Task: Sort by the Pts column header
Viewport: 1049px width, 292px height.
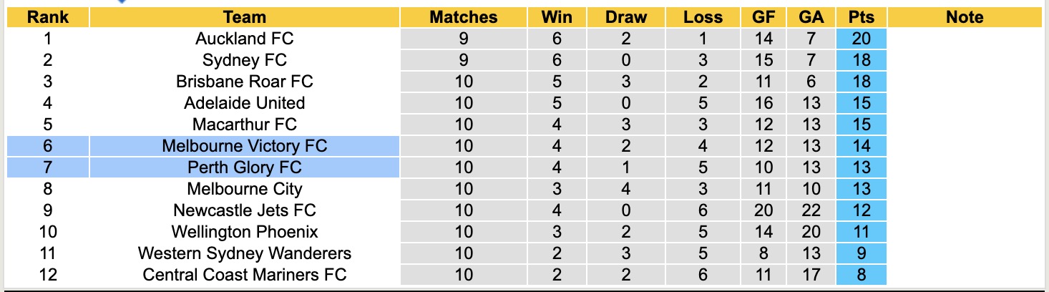Action: tap(862, 17)
